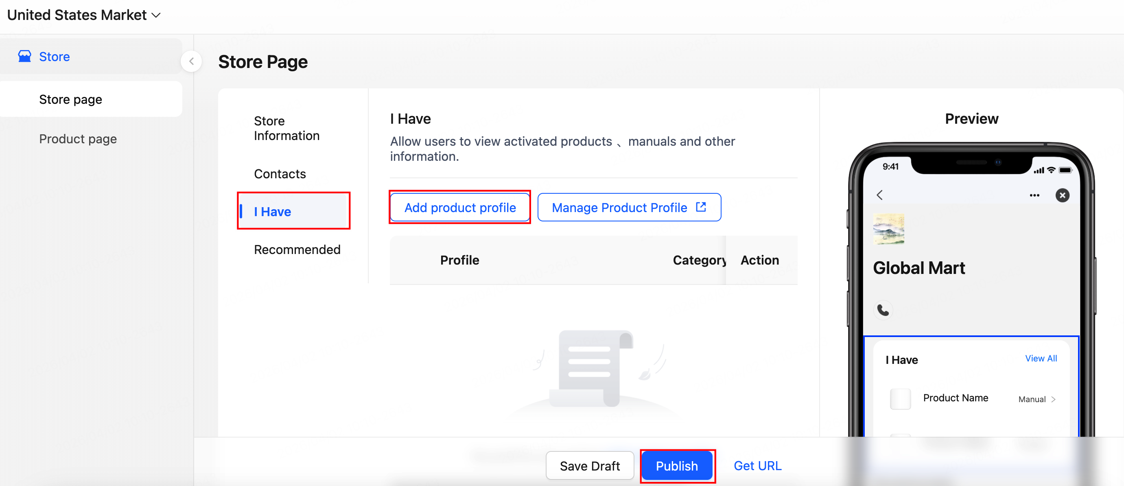Viewport: 1124px width, 486px height.
Task: Select the Recommended tab
Action: (x=297, y=250)
